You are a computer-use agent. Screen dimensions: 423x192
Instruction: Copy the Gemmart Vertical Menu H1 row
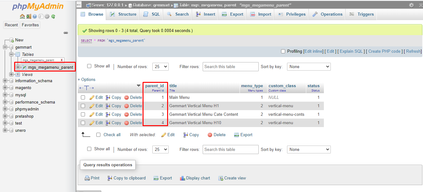pos(113,106)
